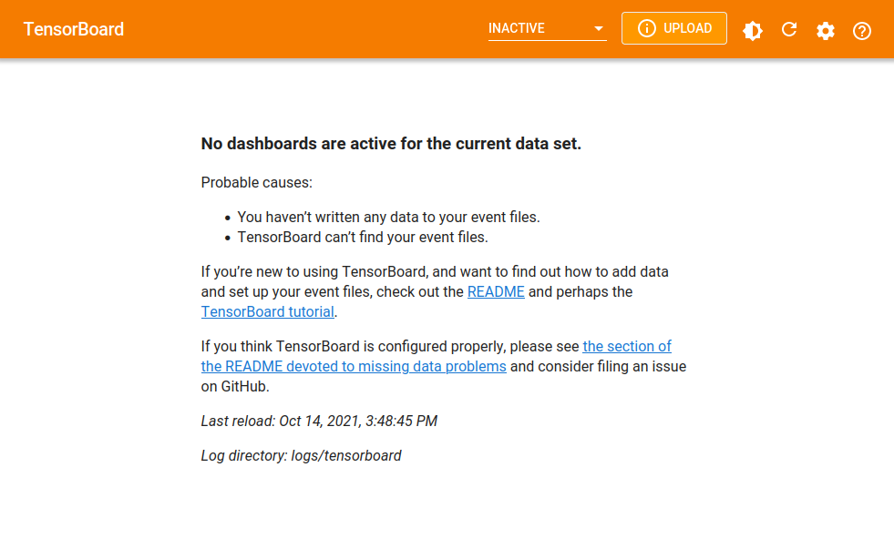Select the light/dark theme switcher icon

[x=753, y=30]
